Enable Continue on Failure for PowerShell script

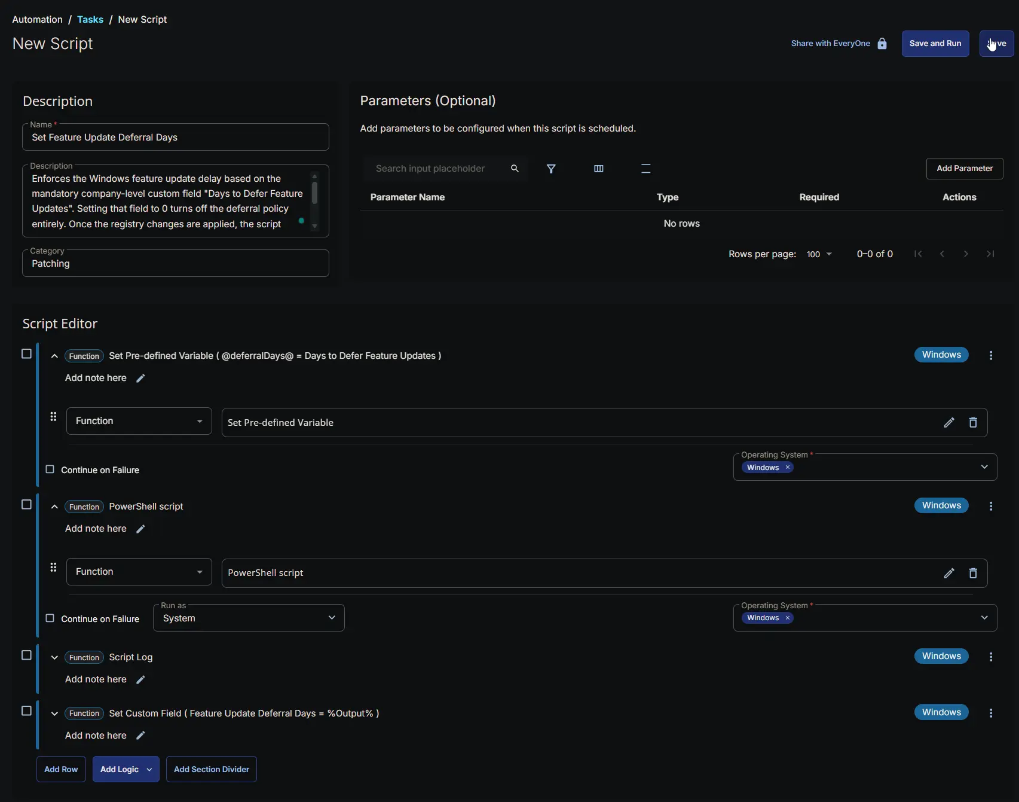click(x=50, y=618)
